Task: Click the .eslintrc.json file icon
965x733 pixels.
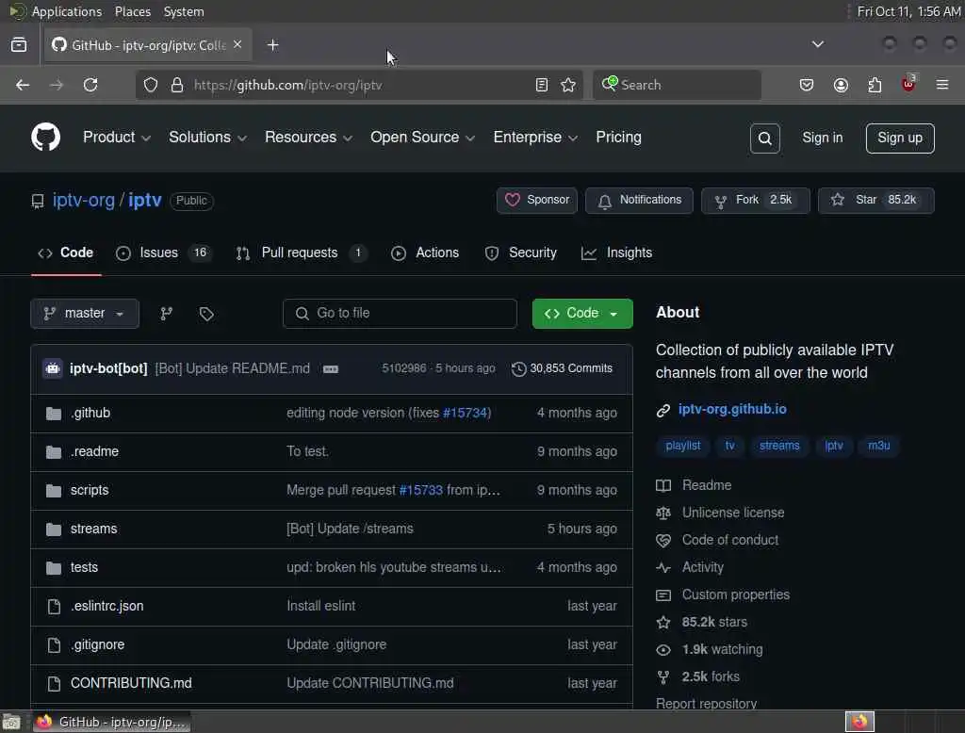Action: pos(54,606)
